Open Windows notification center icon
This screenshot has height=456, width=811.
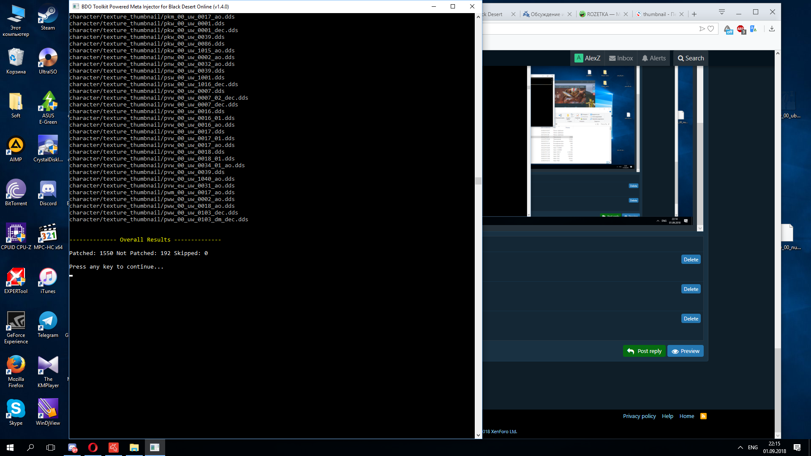(797, 448)
